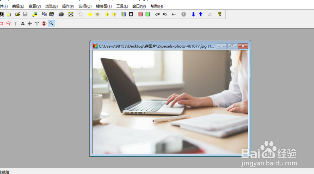Open the 帮助(H) menu
The width and height of the screenshot is (314, 174).
pyautogui.click(x=157, y=6)
